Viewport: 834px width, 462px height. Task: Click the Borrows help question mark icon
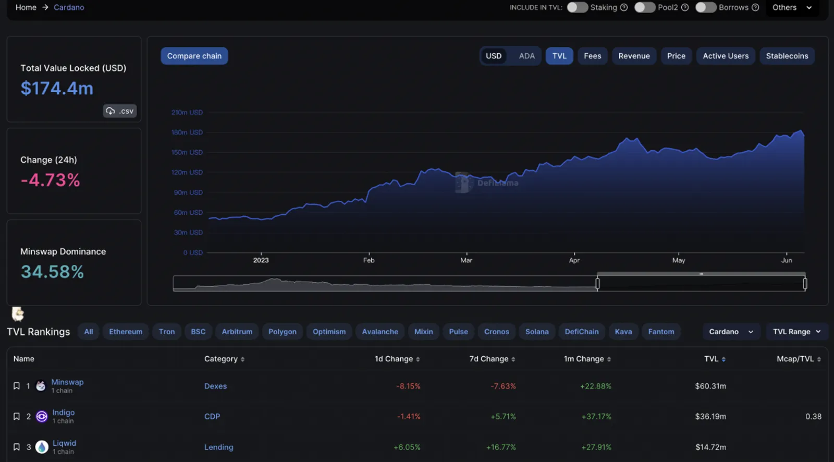click(x=755, y=7)
